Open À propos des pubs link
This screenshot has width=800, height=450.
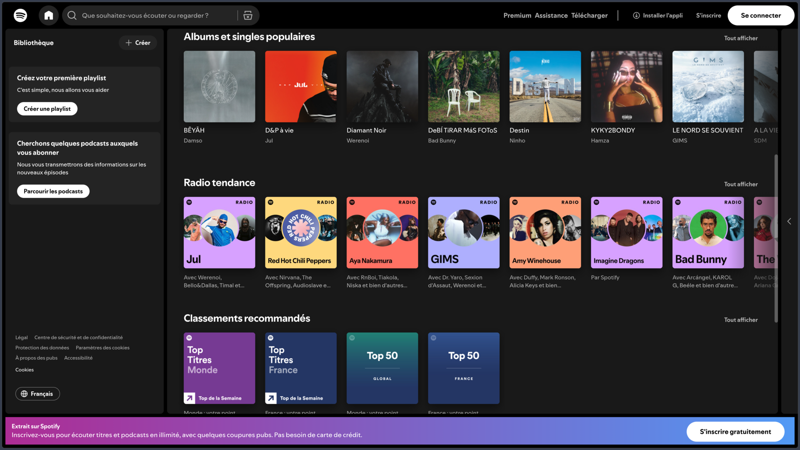pyautogui.click(x=36, y=358)
